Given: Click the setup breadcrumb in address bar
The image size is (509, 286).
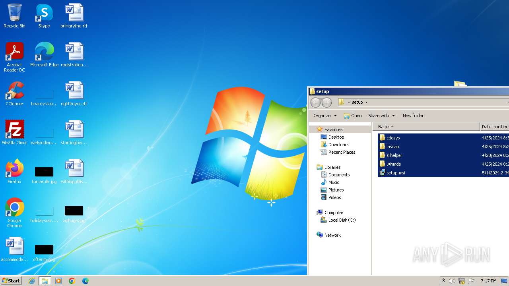Looking at the screenshot, I should (357, 102).
